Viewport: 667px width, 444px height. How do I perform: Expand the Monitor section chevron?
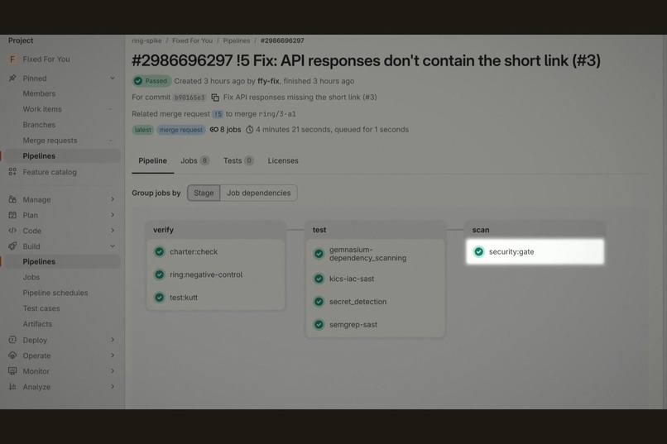pos(113,371)
